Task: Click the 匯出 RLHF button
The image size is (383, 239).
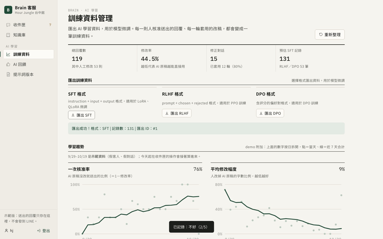Action: click(x=177, y=113)
